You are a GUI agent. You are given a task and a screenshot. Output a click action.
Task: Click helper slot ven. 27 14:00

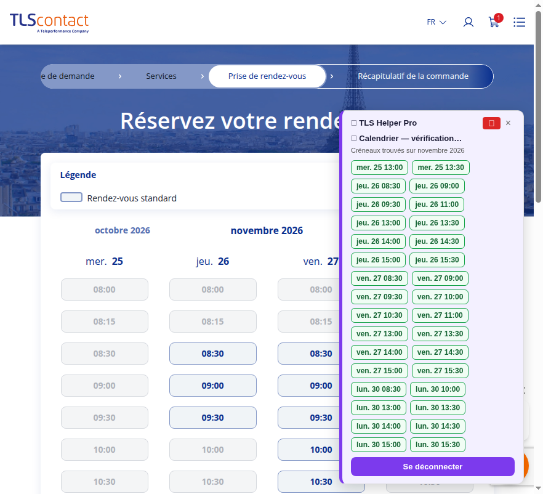(379, 352)
